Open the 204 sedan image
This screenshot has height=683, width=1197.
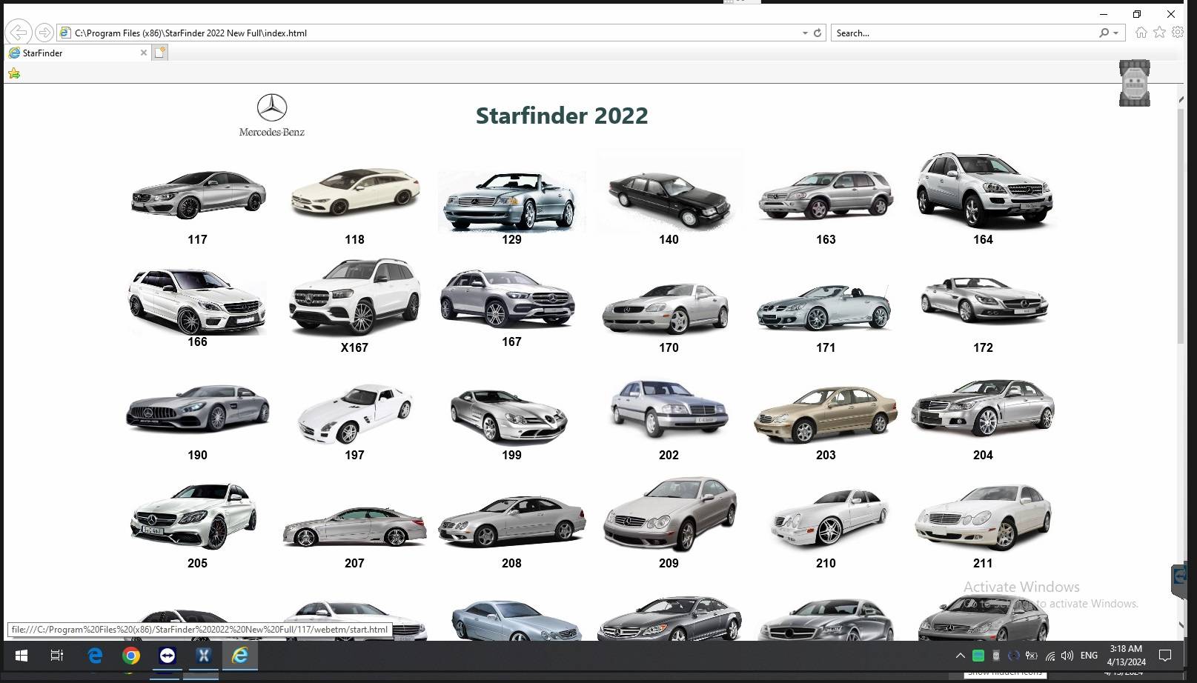pyautogui.click(x=983, y=407)
